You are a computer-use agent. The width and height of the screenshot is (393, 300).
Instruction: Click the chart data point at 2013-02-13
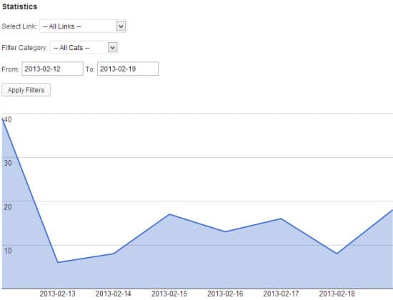click(58, 262)
